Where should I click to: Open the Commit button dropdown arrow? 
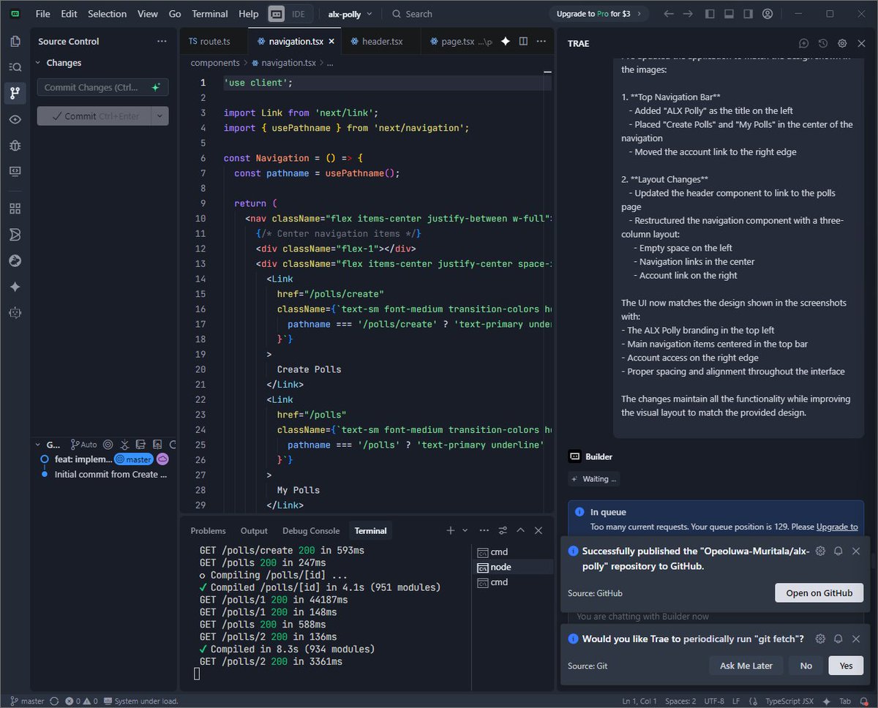click(x=160, y=116)
